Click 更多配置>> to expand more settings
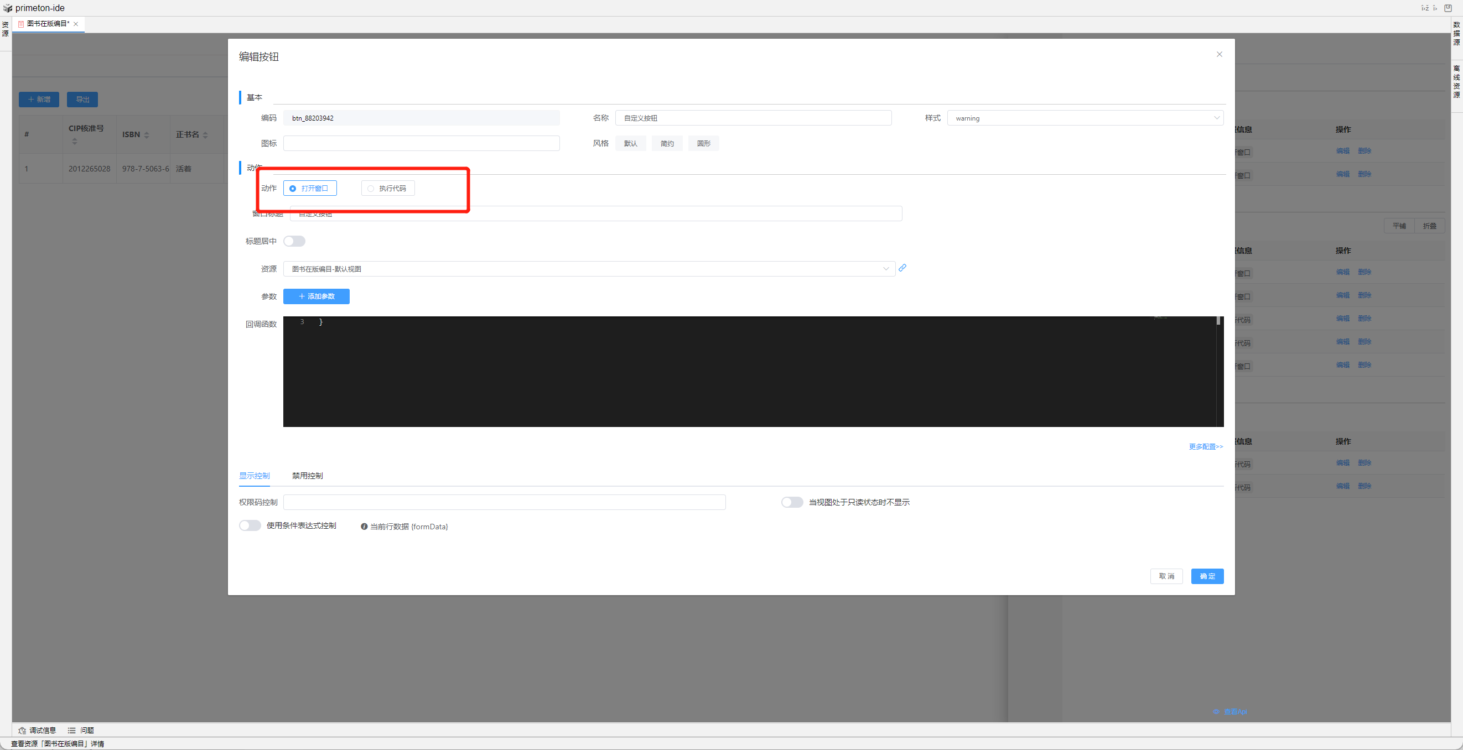The width and height of the screenshot is (1463, 750). (1205, 447)
